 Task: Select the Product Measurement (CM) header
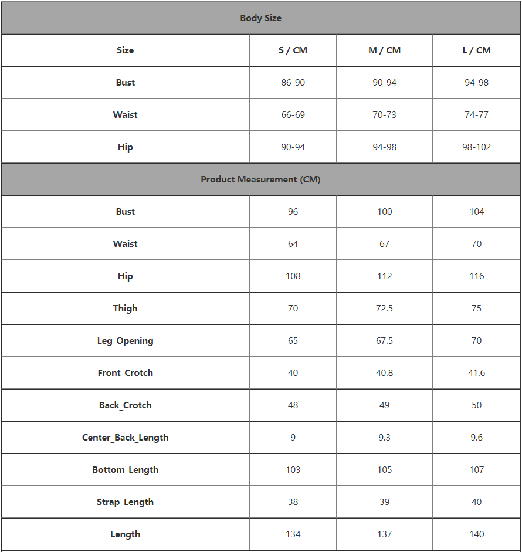[260, 180]
